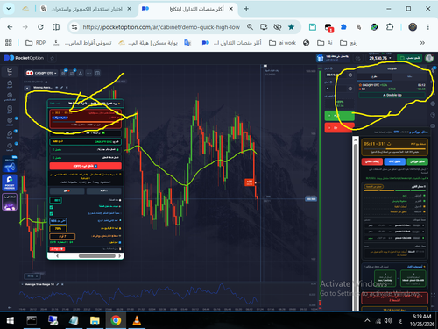Click the green top-up button in header
438x329 pixels.
(409, 58)
